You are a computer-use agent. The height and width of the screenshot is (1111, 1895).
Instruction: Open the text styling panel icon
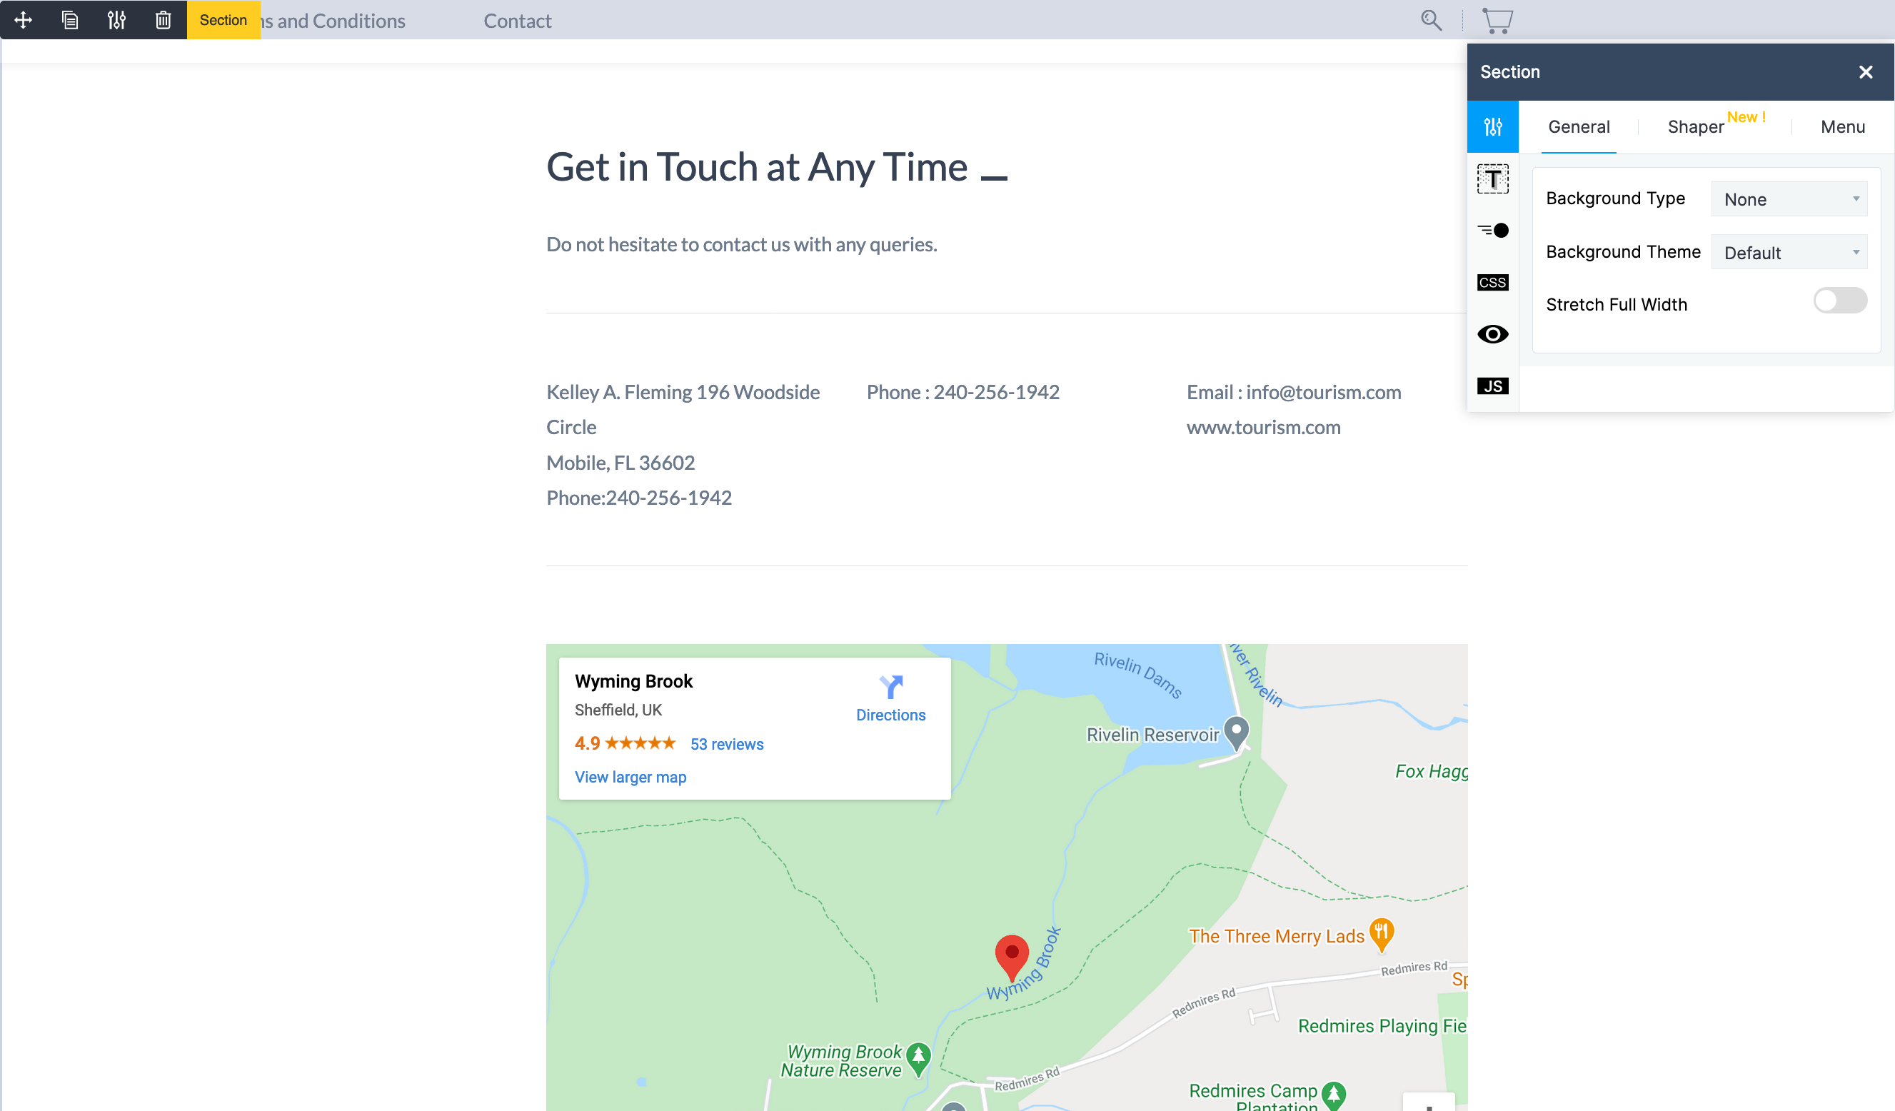click(x=1493, y=179)
